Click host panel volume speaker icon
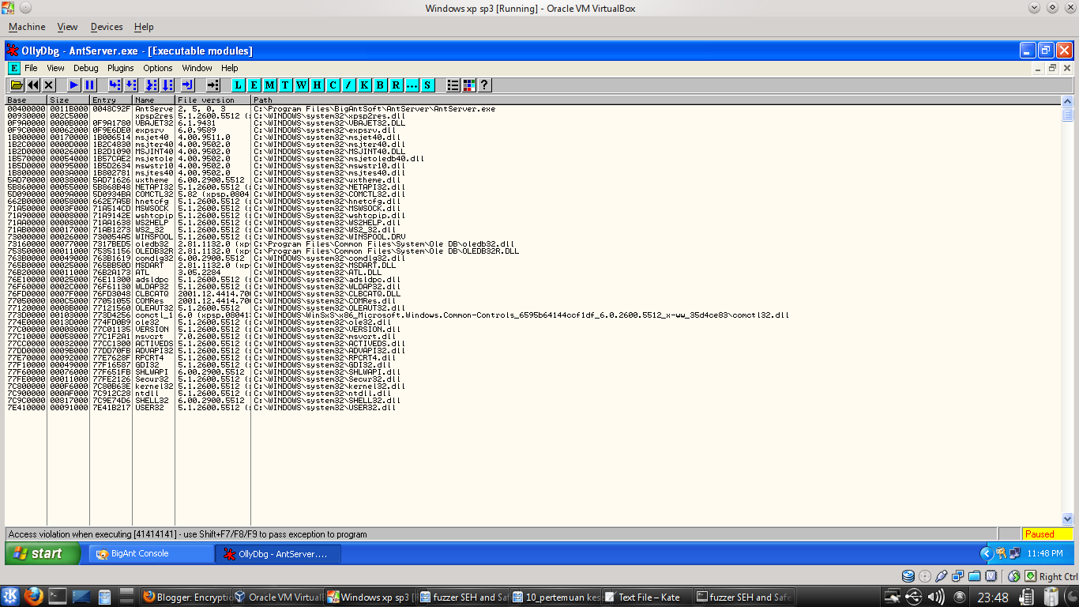 point(936,597)
